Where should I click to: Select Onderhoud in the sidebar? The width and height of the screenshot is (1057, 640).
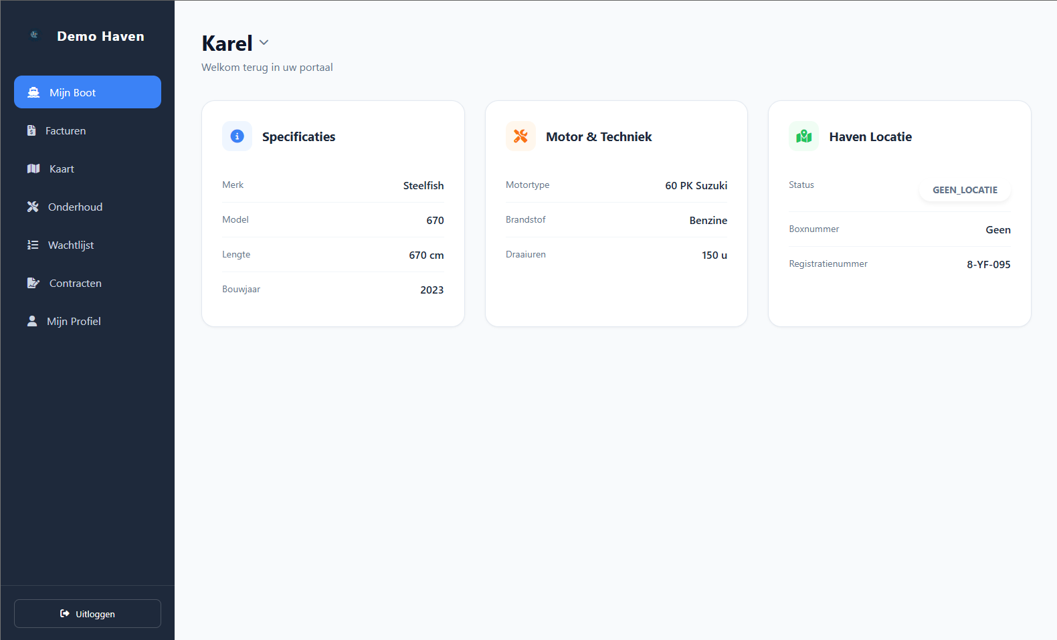coord(88,207)
